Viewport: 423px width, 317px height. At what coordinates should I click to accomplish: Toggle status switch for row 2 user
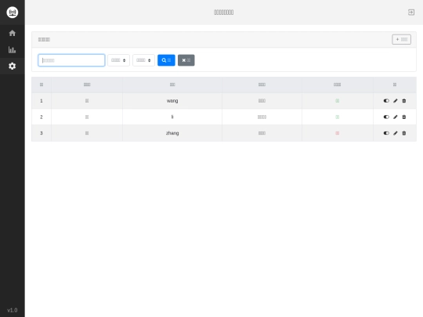tap(386, 117)
